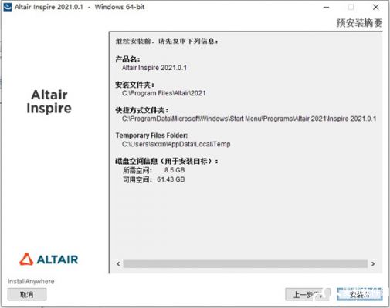Viewport: 390px width, 308px height.
Task: Click the scrollbar's left arrow
Action: (118, 263)
